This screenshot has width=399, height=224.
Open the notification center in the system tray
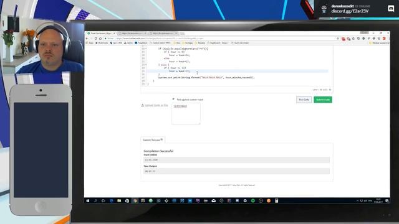387,200
